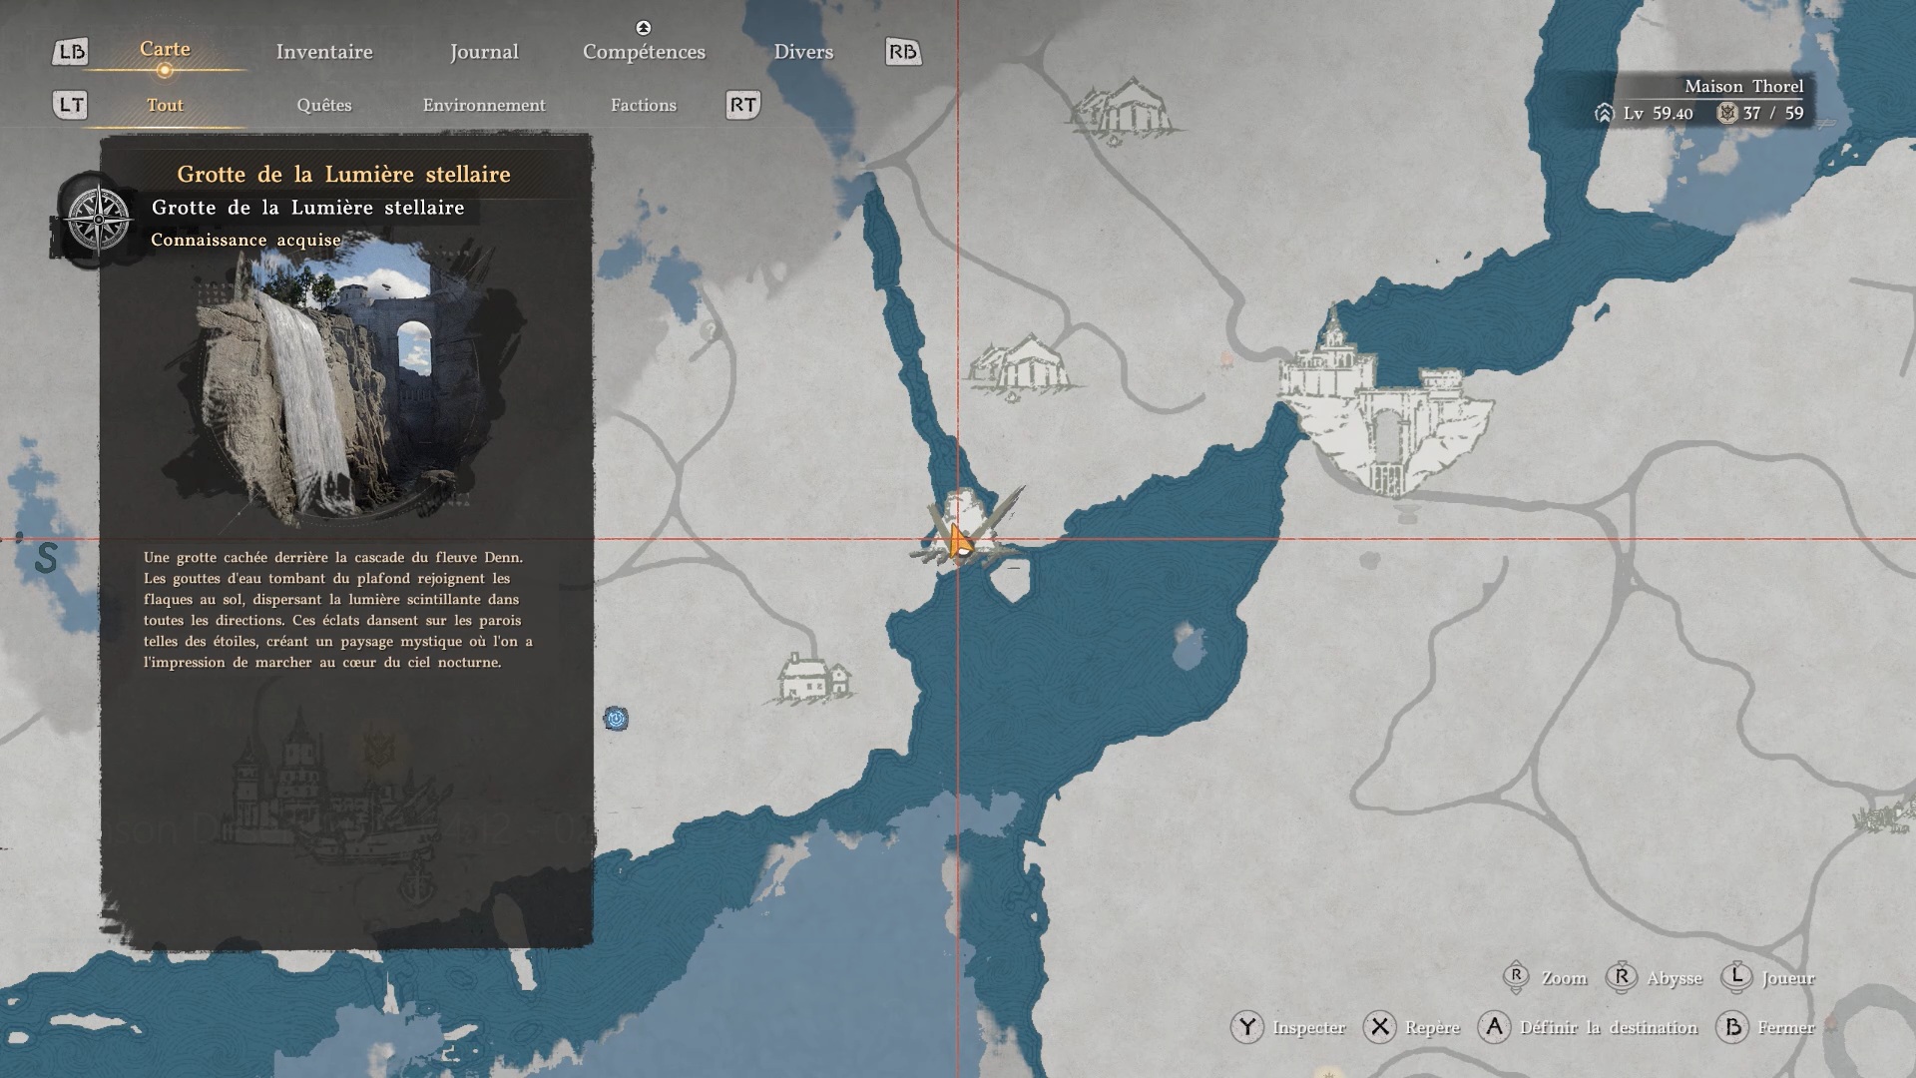Click the LB shoulder button icon
1916x1078 pixels.
pos(70,52)
